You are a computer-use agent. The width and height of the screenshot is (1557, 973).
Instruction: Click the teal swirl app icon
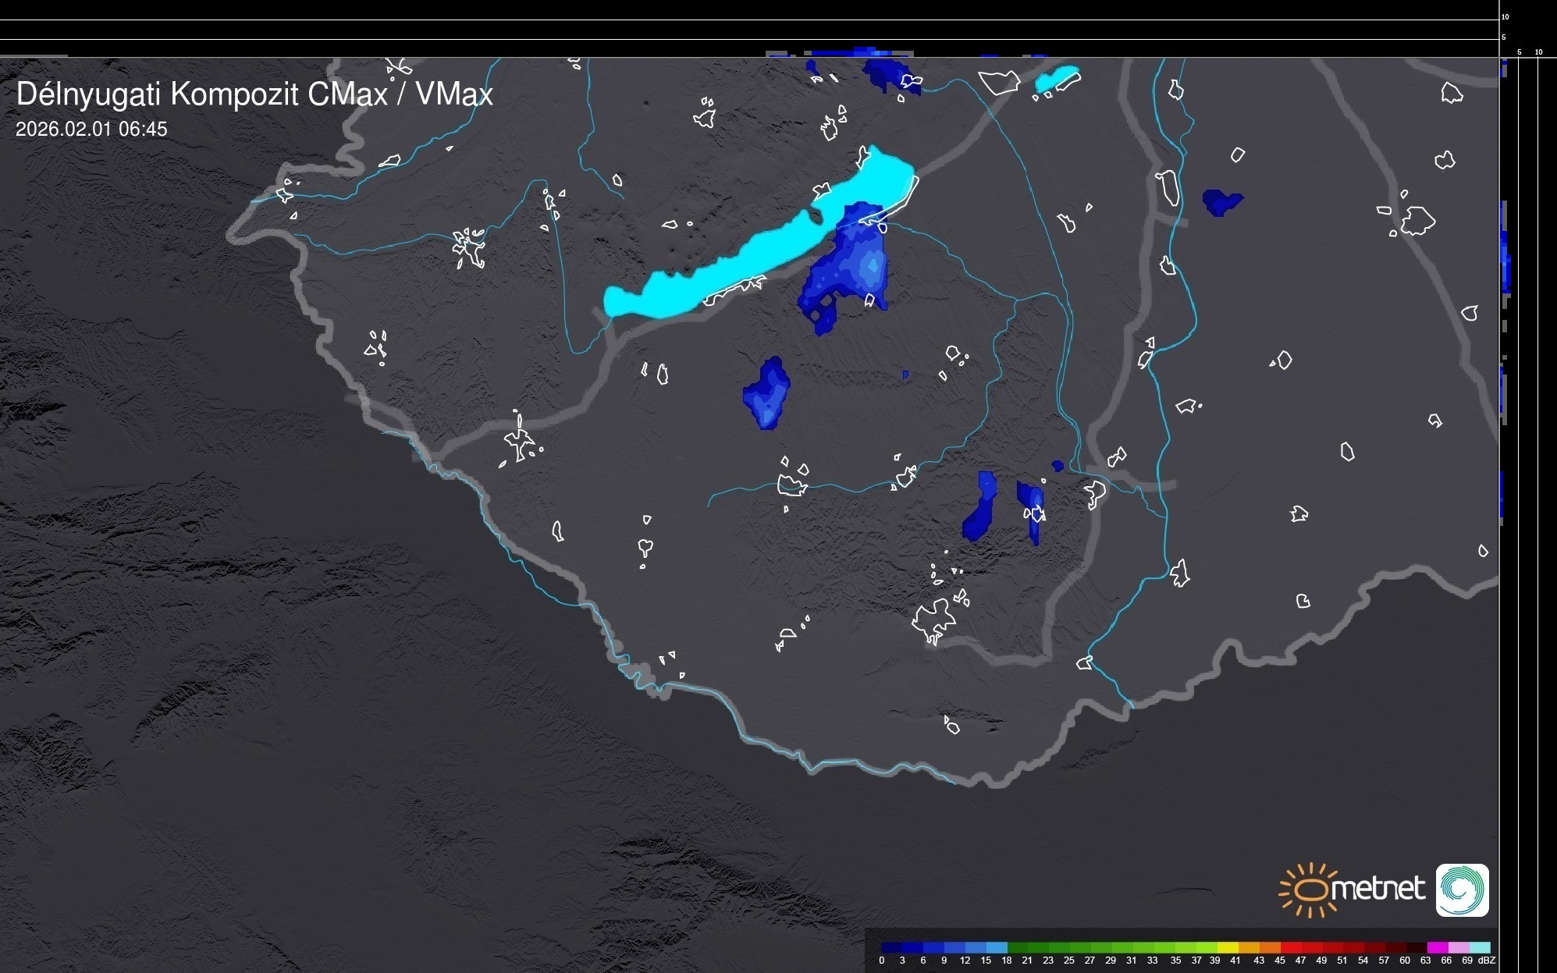(x=1462, y=890)
